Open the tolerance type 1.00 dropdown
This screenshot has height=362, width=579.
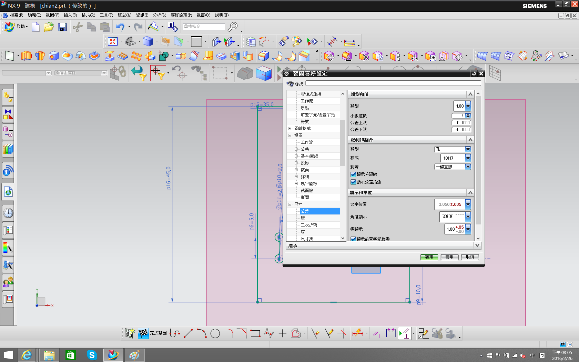click(x=468, y=106)
